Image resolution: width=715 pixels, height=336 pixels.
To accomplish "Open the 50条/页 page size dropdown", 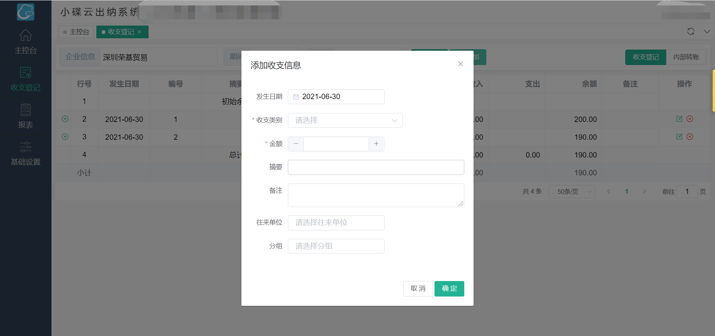I will point(571,192).
